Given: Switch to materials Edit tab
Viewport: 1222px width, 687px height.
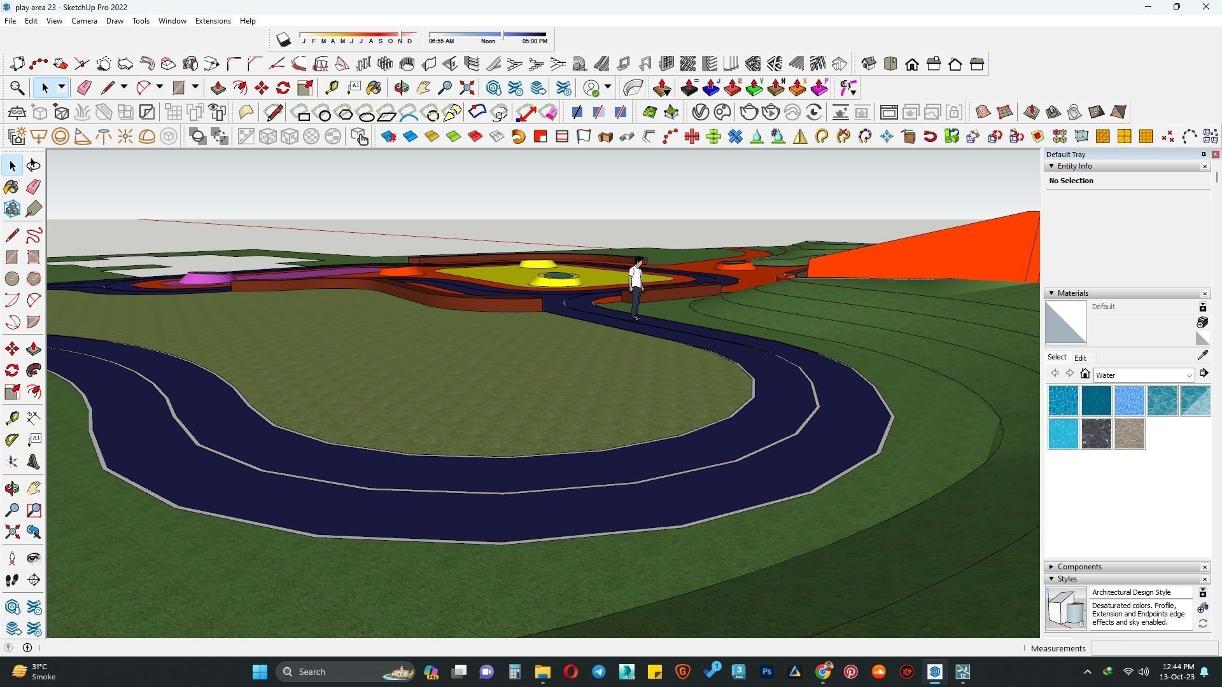Looking at the screenshot, I should (x=1080, y=357).
